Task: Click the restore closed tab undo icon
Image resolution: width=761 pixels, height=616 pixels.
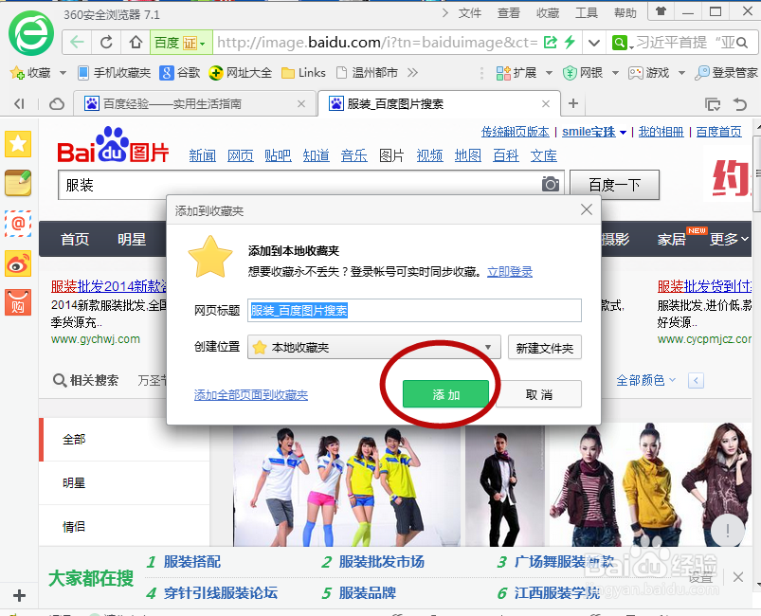Action: tap(740, 104)
